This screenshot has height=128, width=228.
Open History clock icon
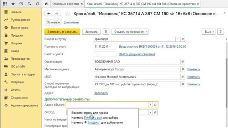[x=21, y=4]
